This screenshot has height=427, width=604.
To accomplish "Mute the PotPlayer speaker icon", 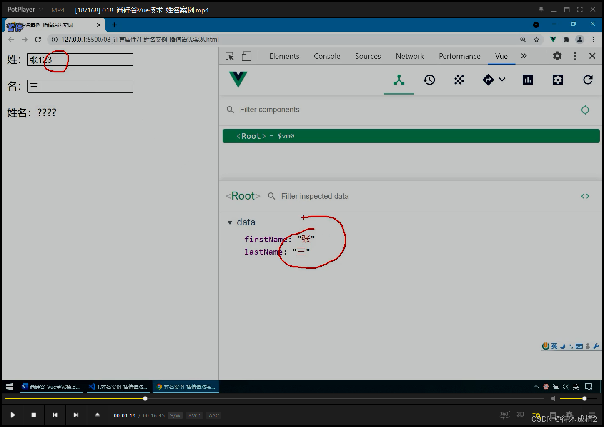I will pos(554,399).
